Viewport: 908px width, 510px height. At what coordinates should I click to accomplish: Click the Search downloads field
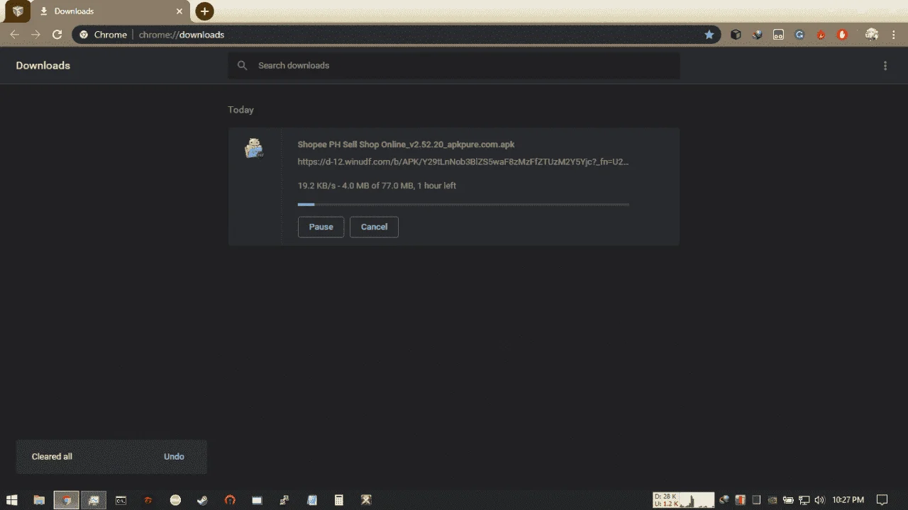(x=453, y=65)
